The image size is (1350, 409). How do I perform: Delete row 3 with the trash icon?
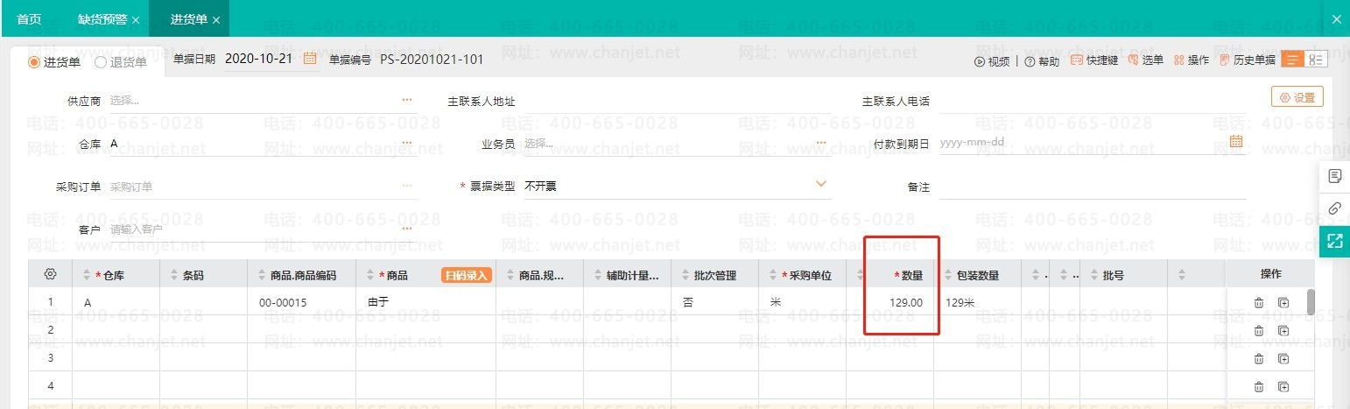(1259, 358)
